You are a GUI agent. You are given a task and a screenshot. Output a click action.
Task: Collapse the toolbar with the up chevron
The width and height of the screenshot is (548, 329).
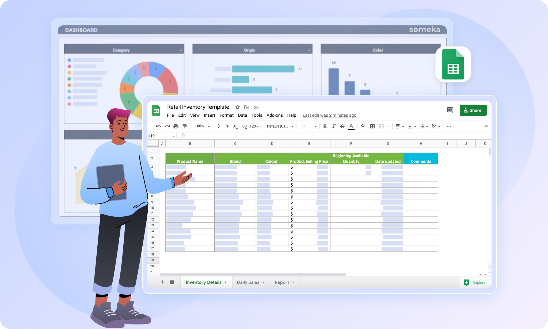[x=486, y=126]
